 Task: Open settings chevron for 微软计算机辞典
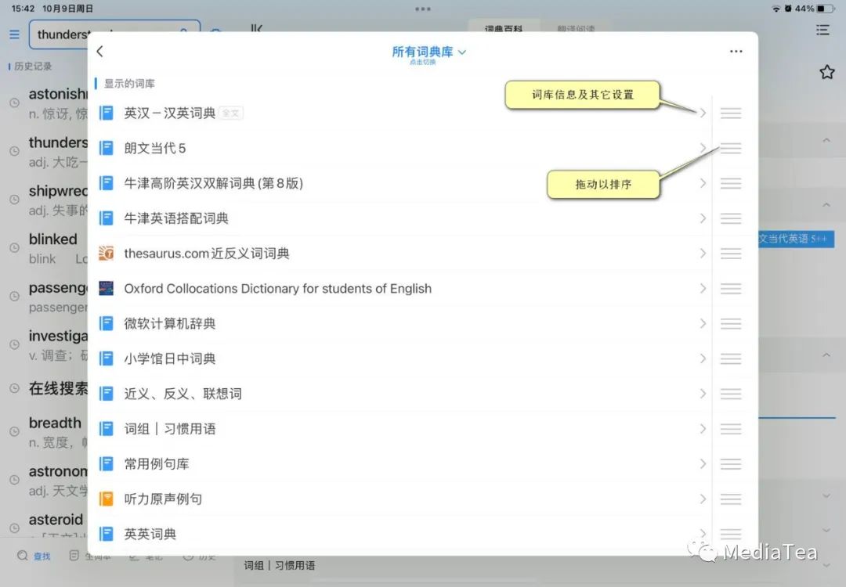703,323
